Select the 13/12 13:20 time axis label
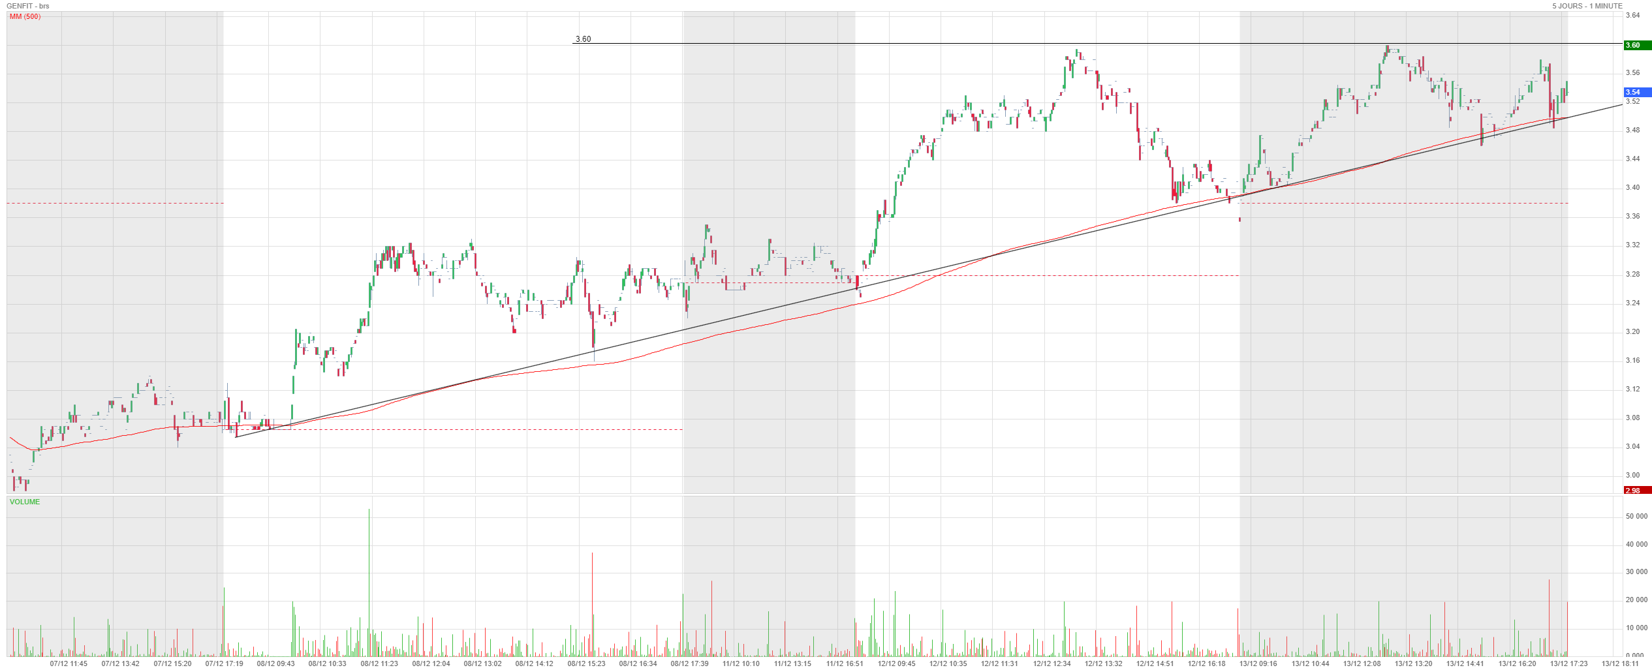1652x670 pixels. [1413, 663]
